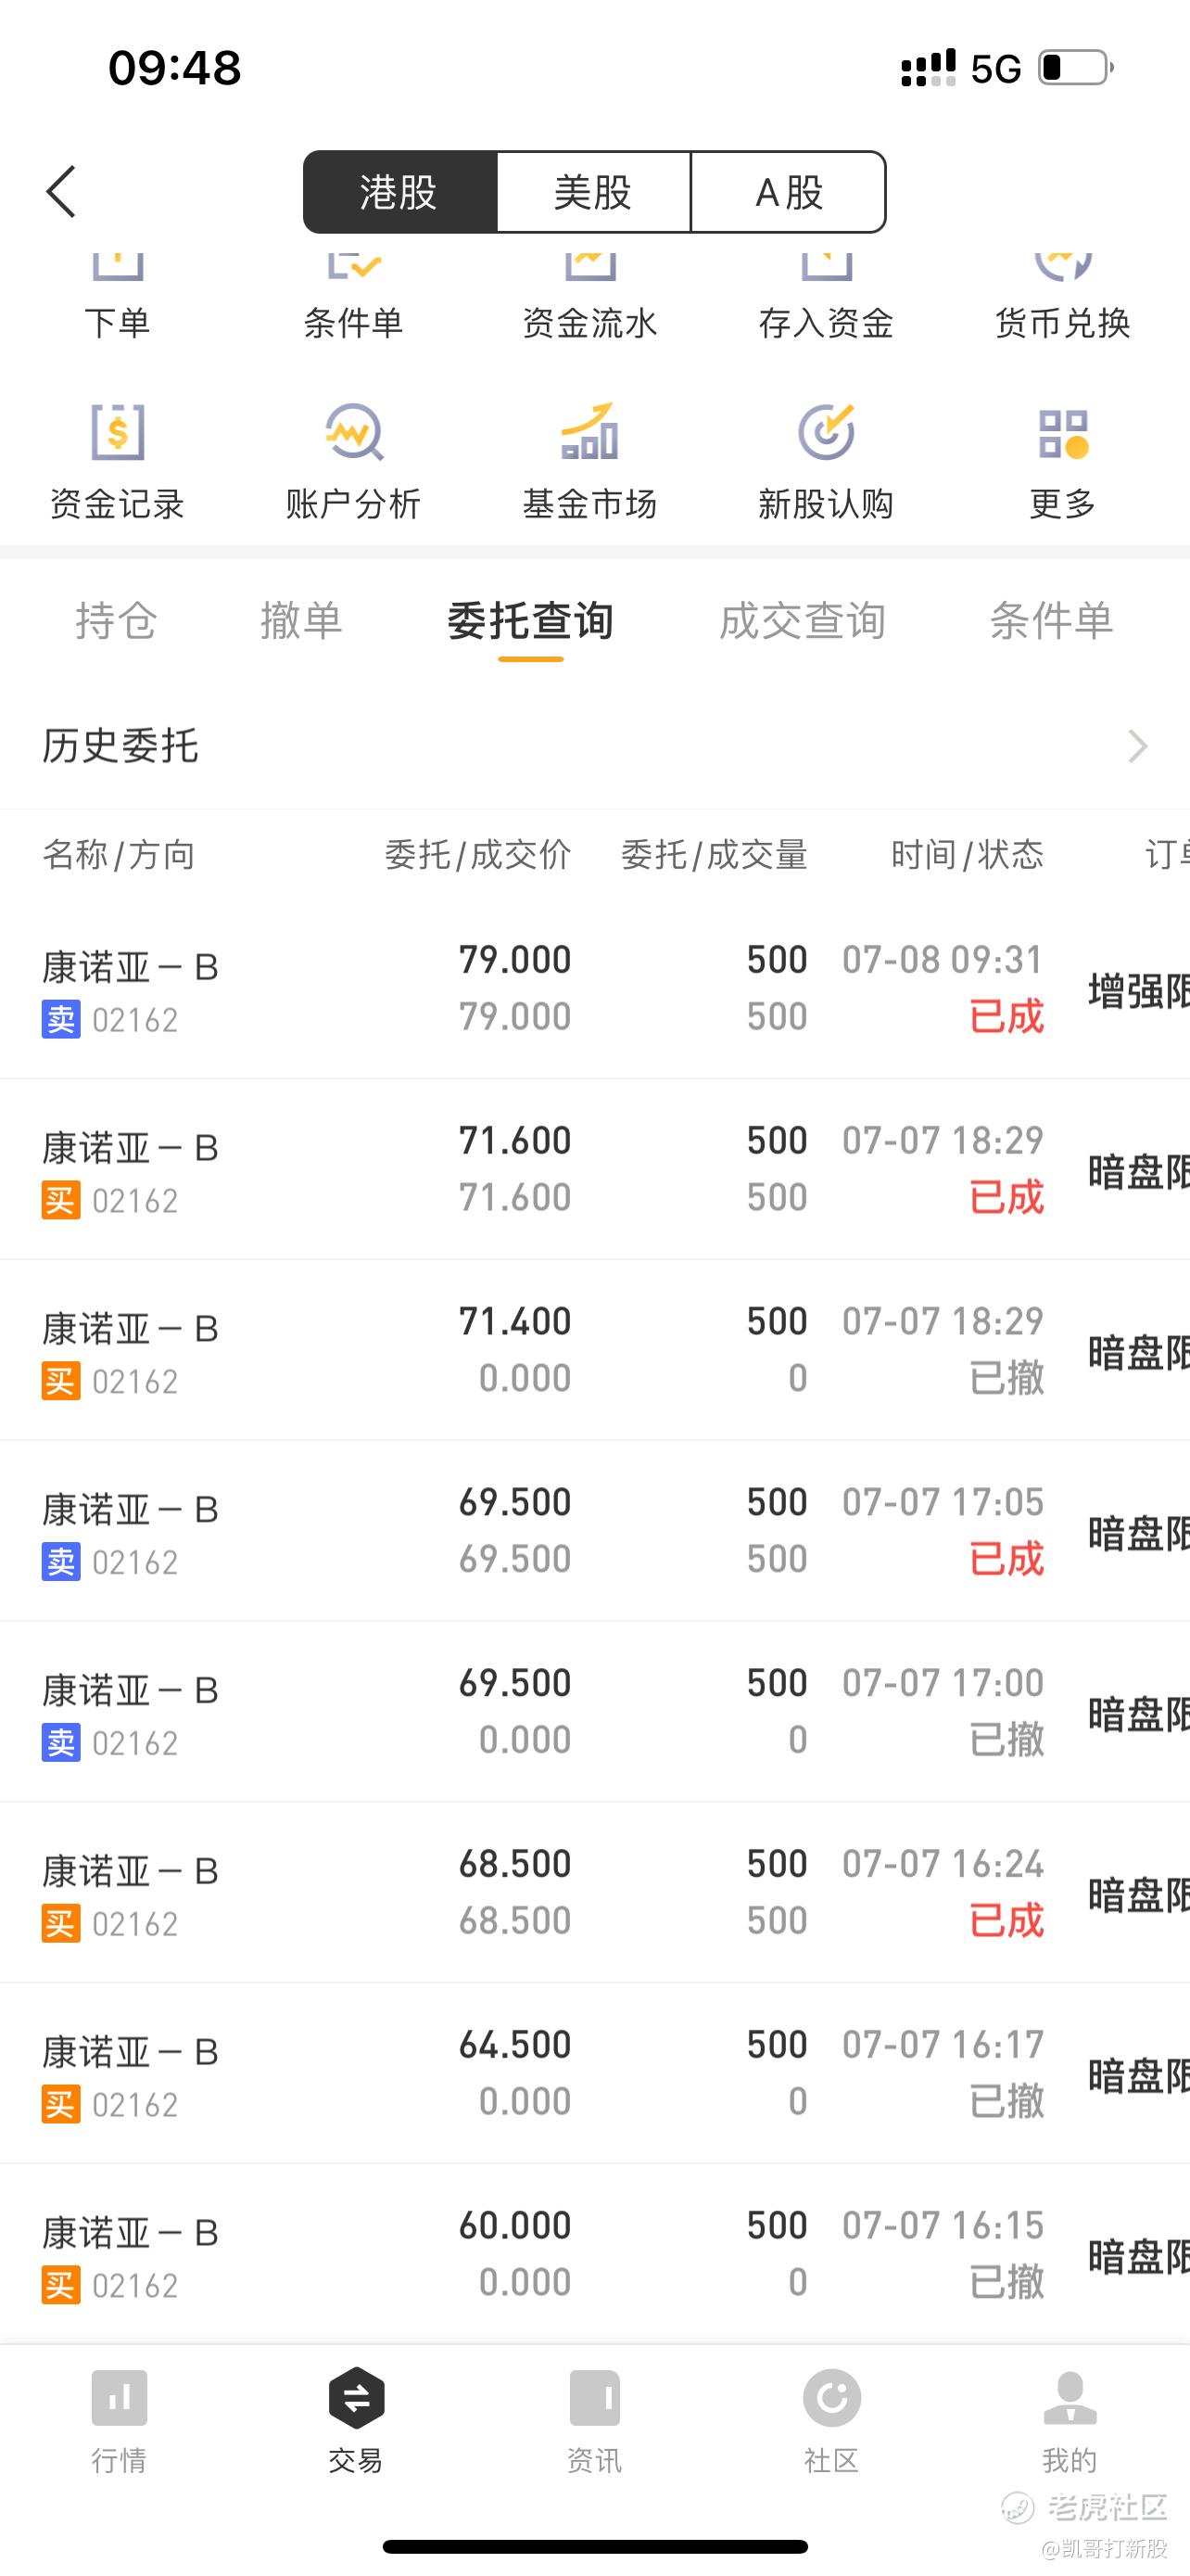1190x2576 pixels.
Task: Tap the back arrow icon
Action: [x=62, y=191]
